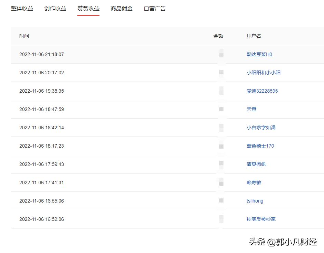
Task: Click the username 清爽扬帆
Action: [x=257, y=164]
